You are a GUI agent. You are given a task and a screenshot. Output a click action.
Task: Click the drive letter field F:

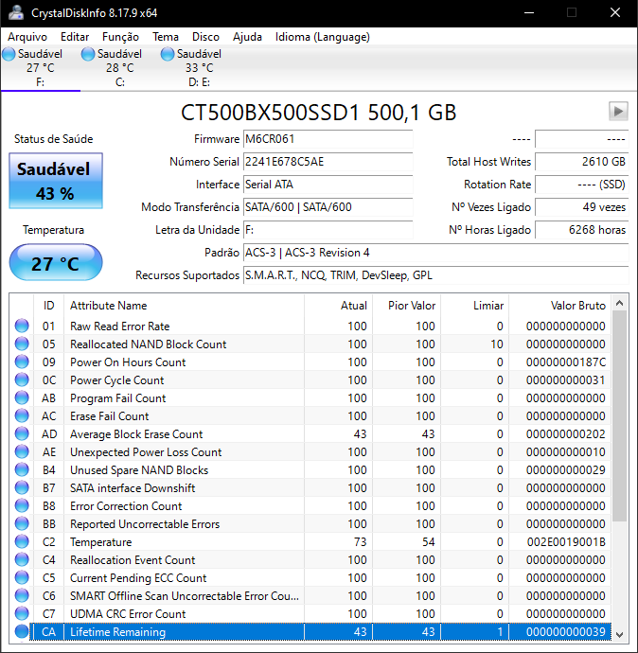[328, 229]
